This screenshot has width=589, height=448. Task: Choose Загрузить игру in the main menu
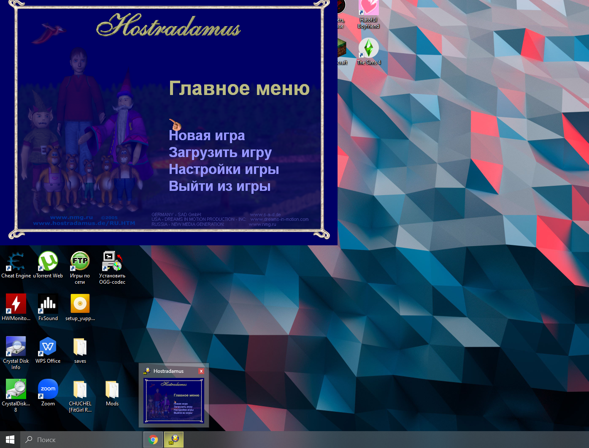coord(220,152)
